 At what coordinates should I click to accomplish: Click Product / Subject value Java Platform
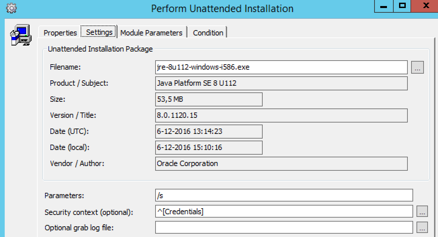(281, 83)
